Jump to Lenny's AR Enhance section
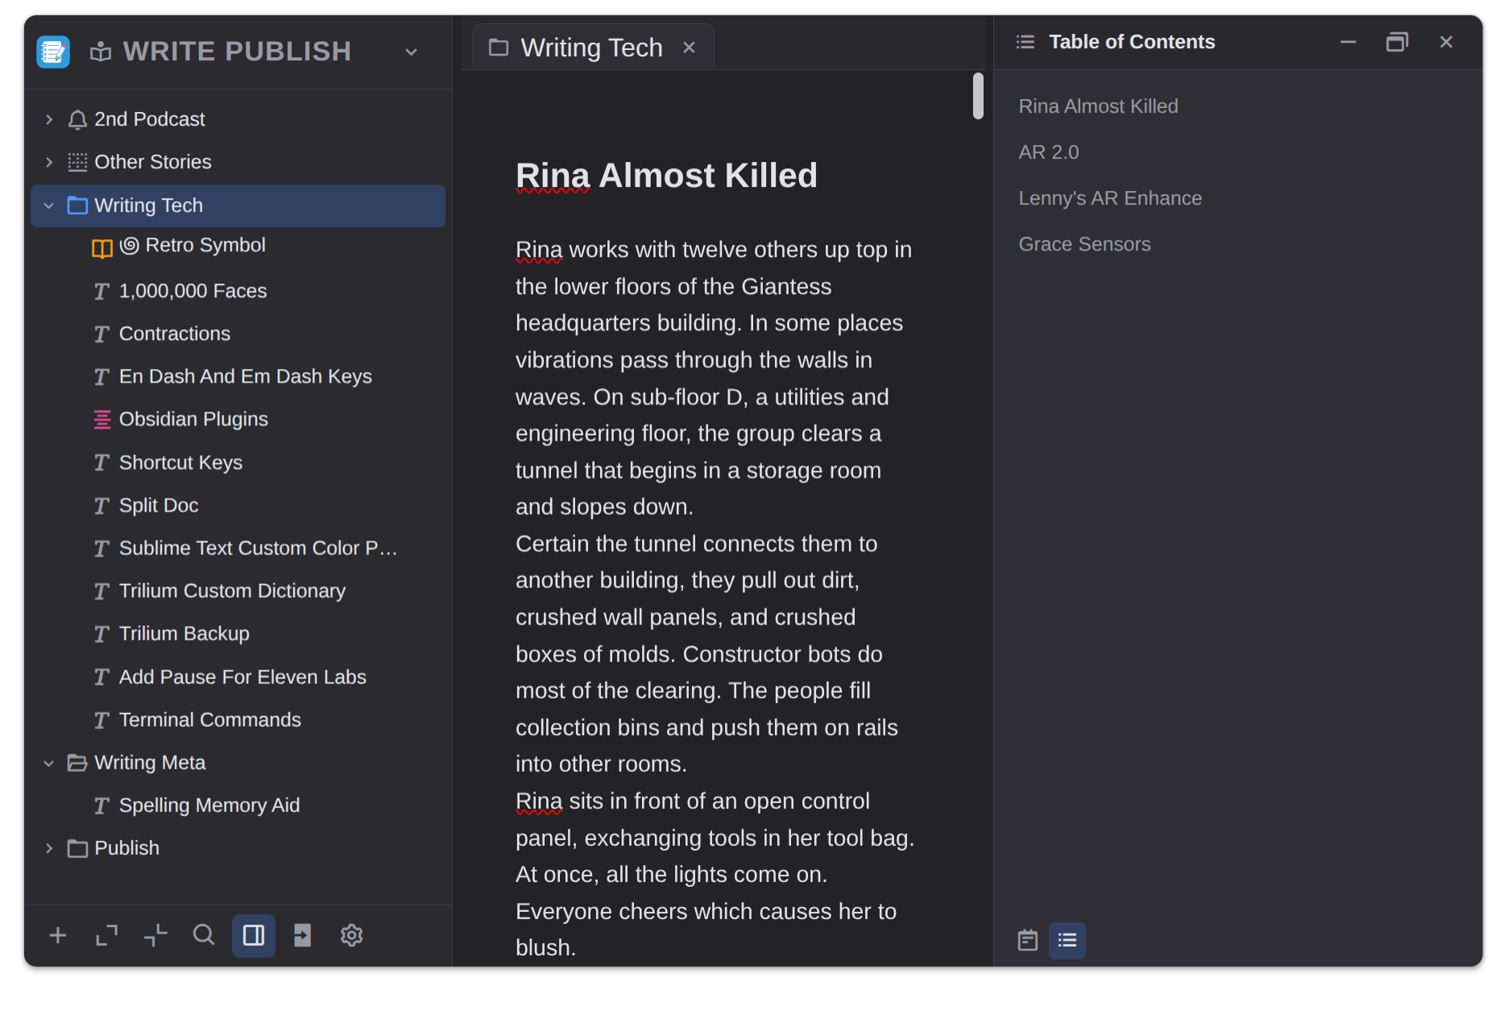The height and width of the screenshot is (1015, 1508). (1110, 198)
